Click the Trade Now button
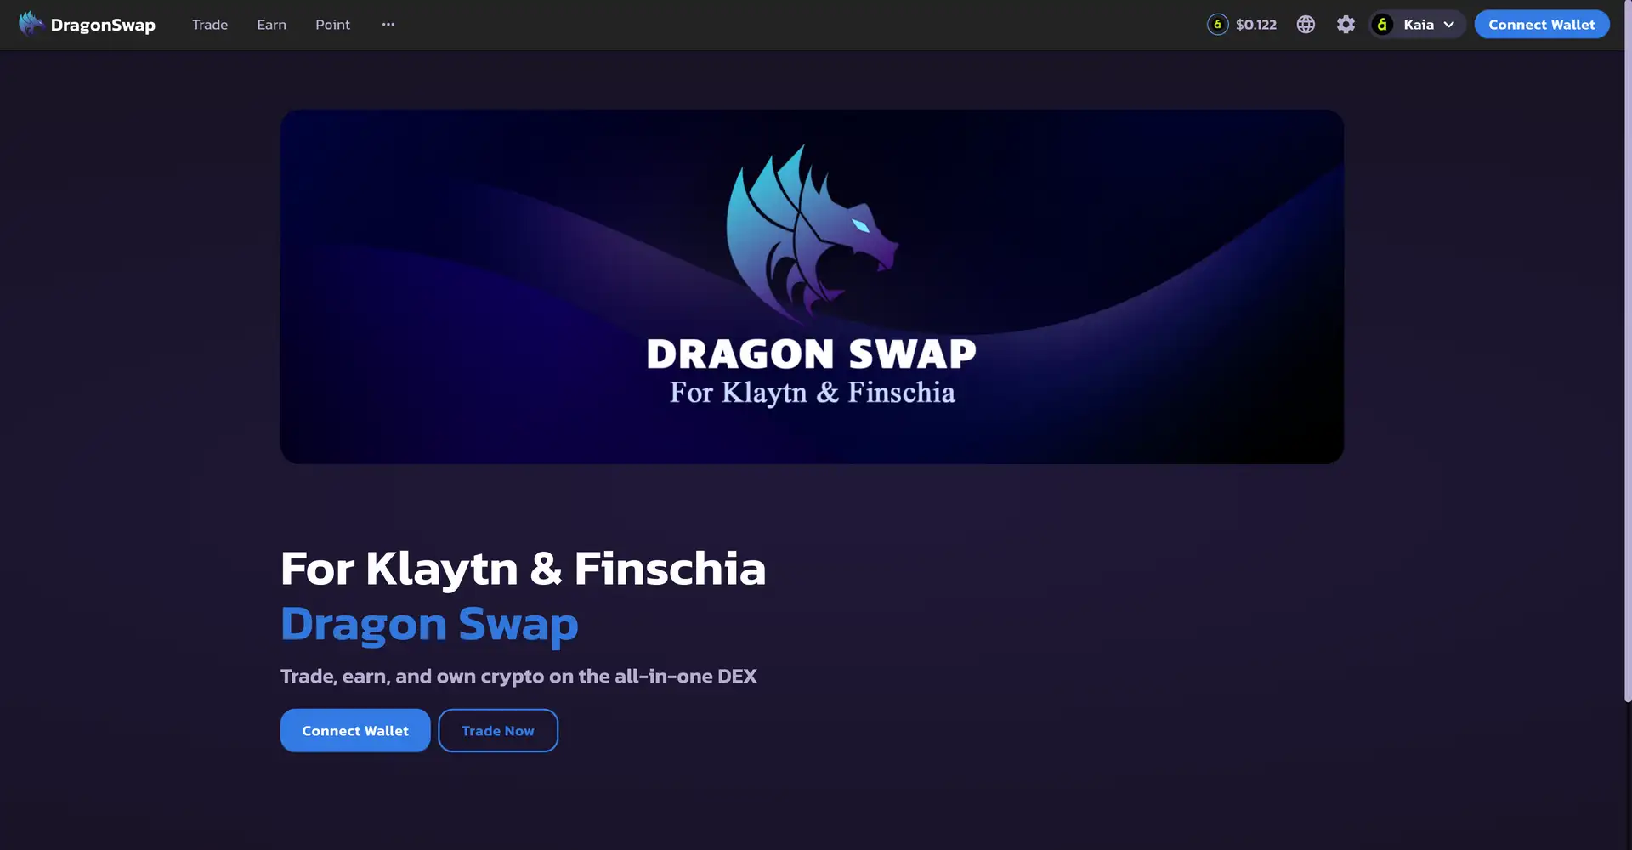1632x850 pixels. pyautogui.click(x=498, y=730)
